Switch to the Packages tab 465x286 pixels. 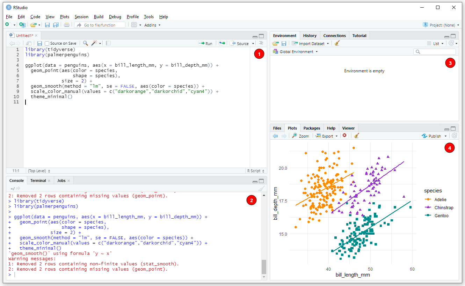(312, 128)
